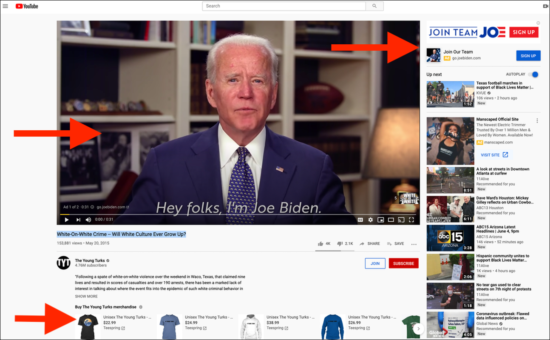Image resolution: width=550 pixels, height=340 pixels.
Task: Click the magnifier search button
Action: (x=374, y=6)
